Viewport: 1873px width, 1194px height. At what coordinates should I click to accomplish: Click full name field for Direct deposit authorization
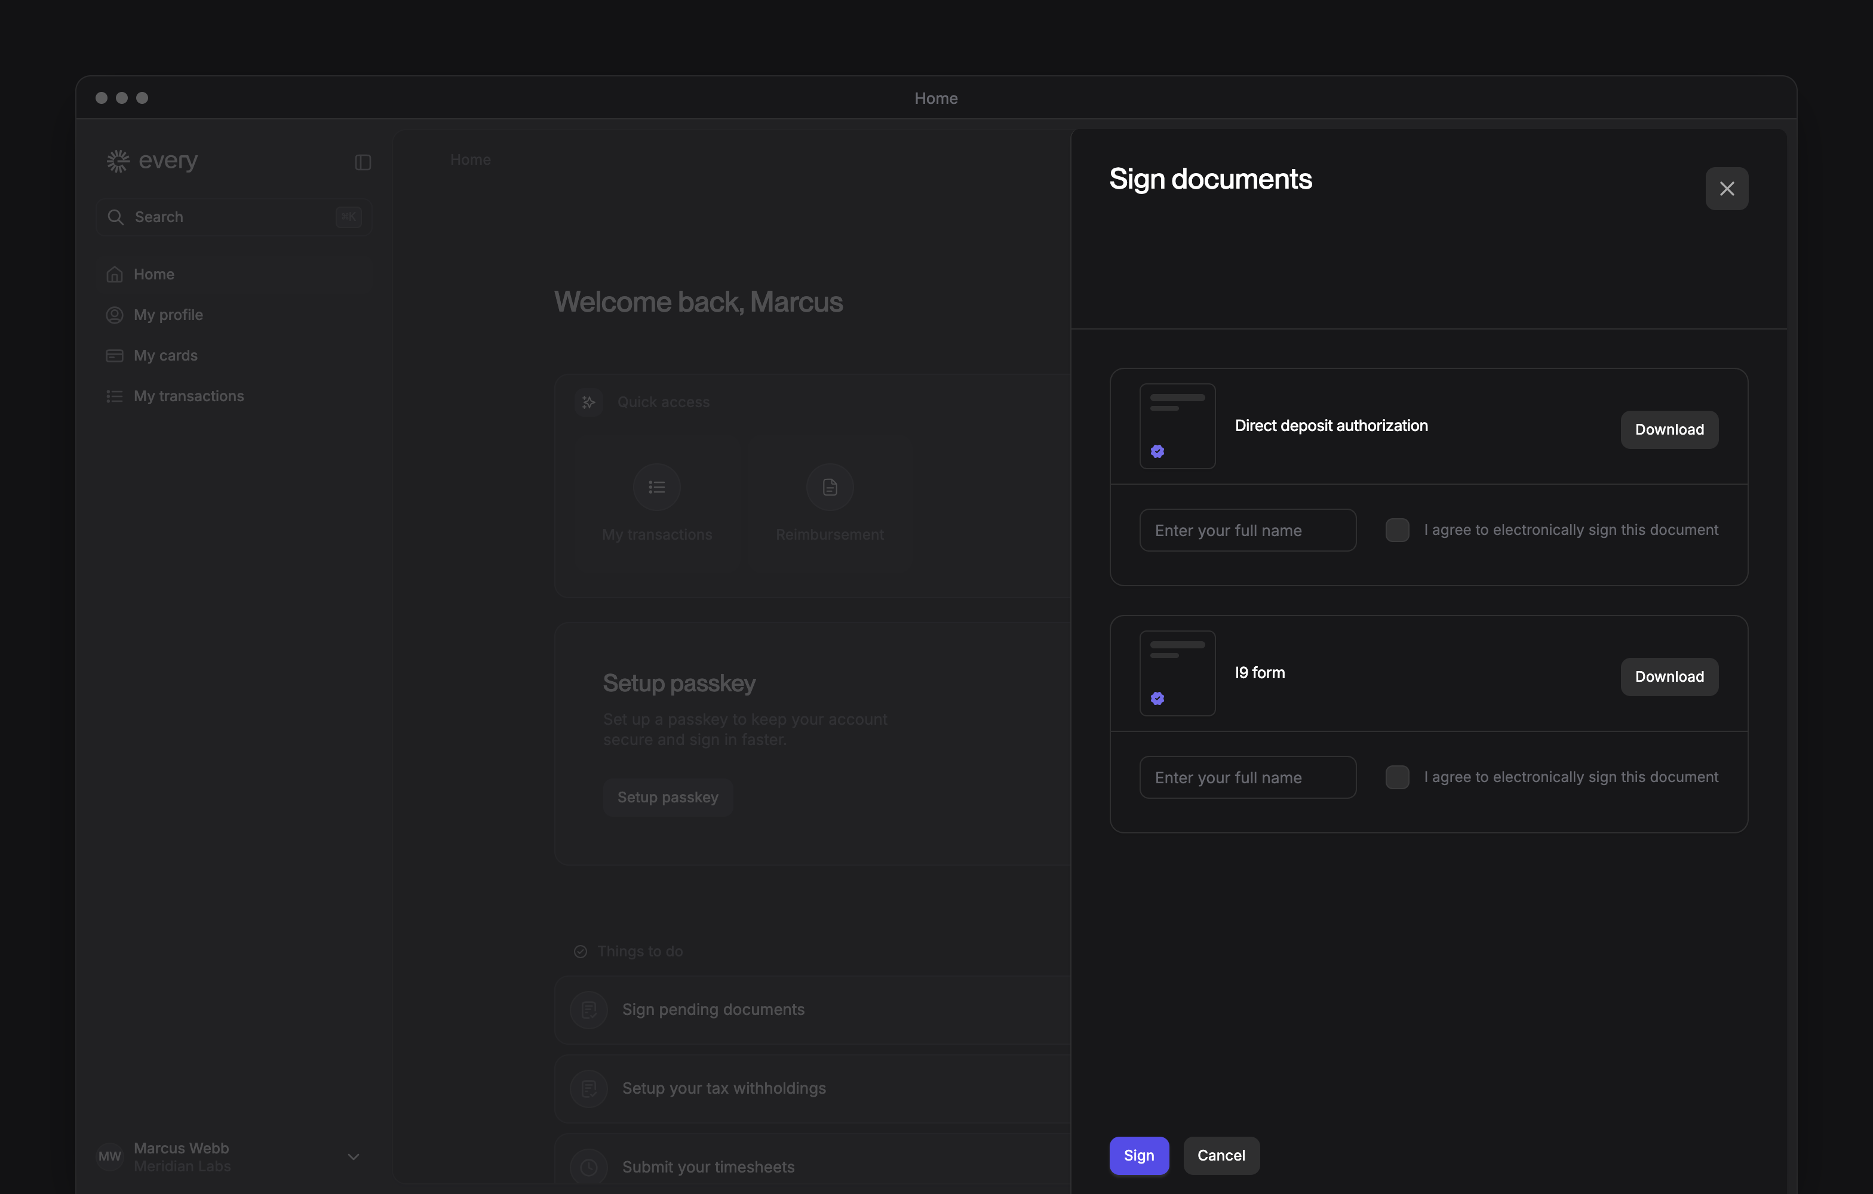(1247, 530)
